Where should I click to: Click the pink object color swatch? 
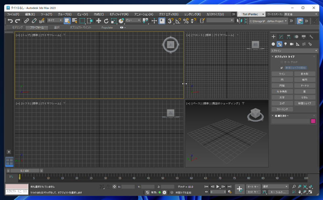click(313, 121)
